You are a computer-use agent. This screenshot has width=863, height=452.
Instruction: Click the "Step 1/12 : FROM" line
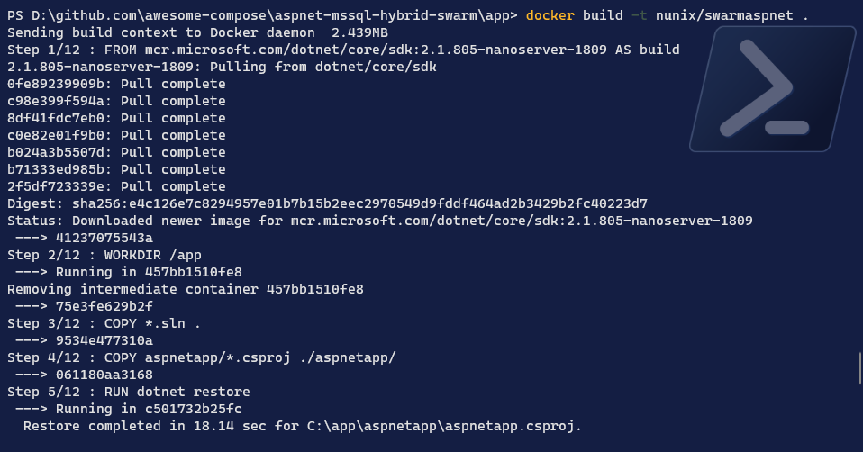[343, 50]
